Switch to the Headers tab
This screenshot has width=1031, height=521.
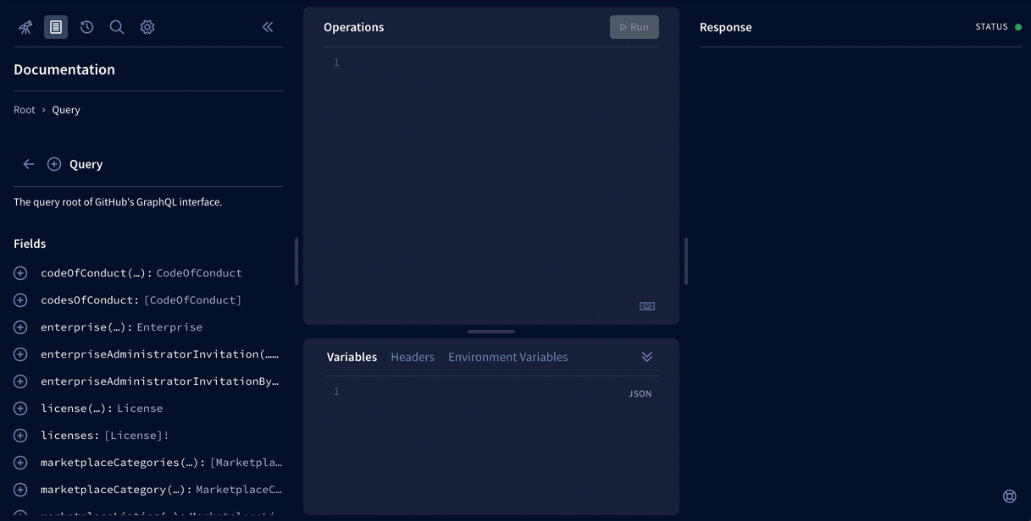[413, 357]
